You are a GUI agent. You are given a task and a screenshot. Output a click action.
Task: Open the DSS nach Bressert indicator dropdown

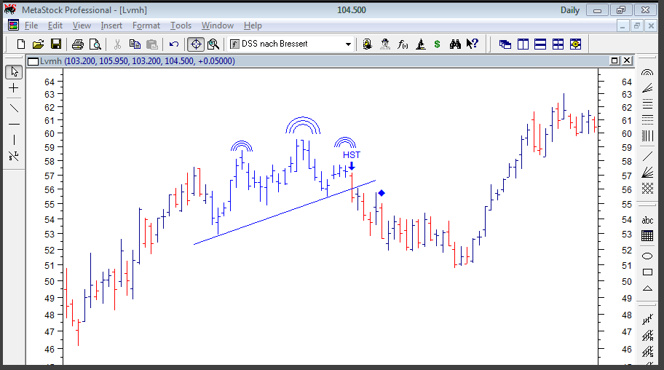tap(348, 44)
